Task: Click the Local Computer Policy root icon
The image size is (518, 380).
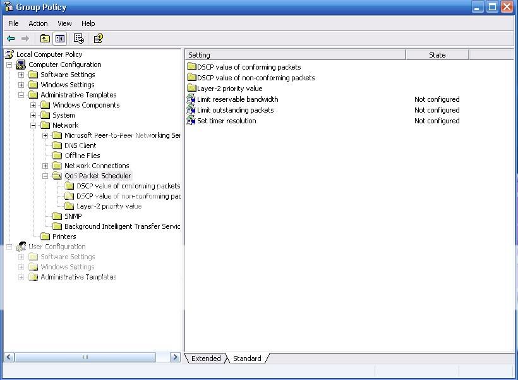Action: pos(10,54)
